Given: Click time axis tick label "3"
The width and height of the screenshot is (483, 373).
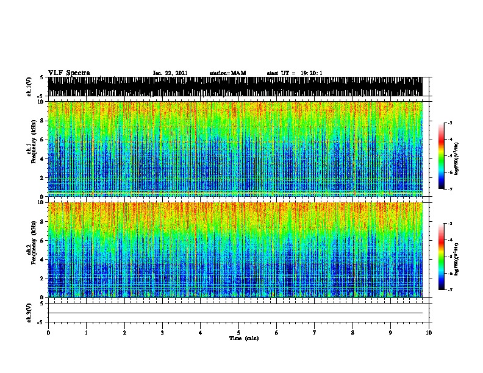Looking at the screenshot, I should point(162,333).
